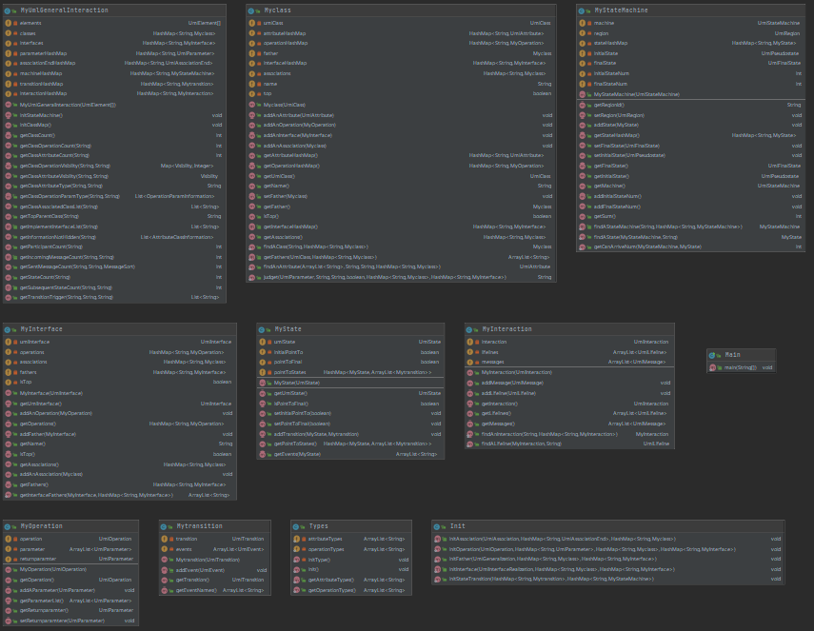The height and width of the screenshot is (631, 814).
Task: Click the MyStateMachine(UmlStateMachine) constructor row
Action: [690, 94]
